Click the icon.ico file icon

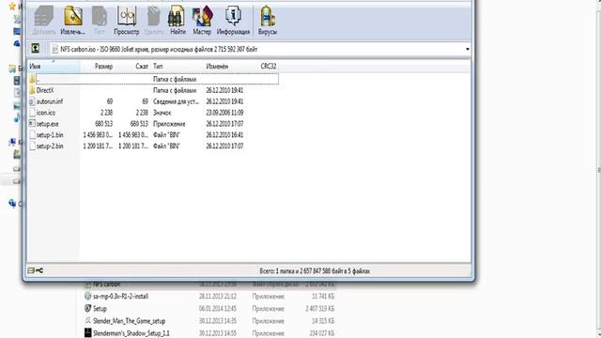(x=32, y=113)
